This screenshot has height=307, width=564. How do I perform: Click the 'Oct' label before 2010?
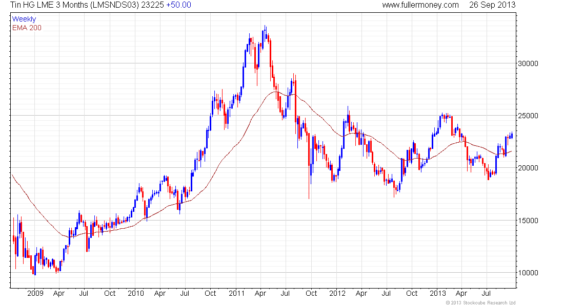(x=110, y=293)
